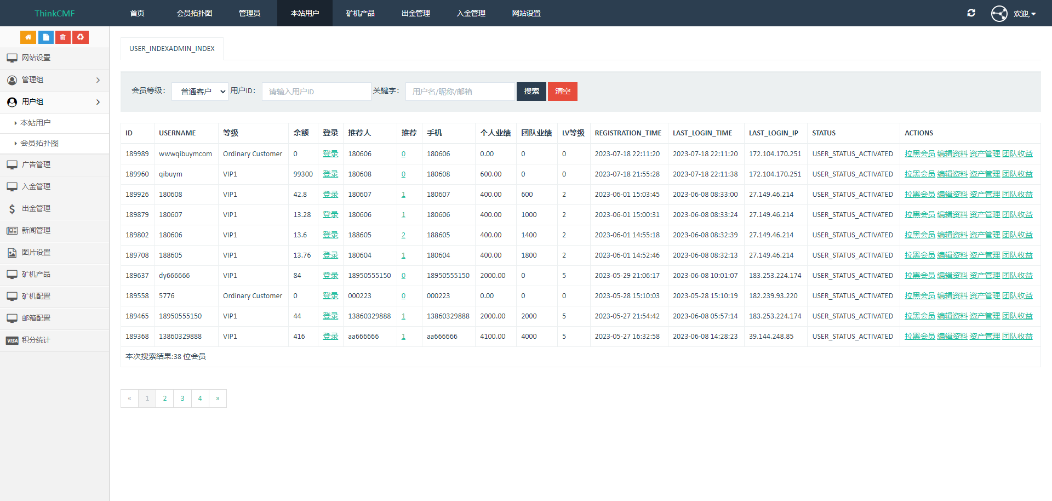The height and width of the screenshot is (501, 1052).
Task: Open 矿机产品 in the top navigation
Action: pyautogui.click(x=360, y=13)
